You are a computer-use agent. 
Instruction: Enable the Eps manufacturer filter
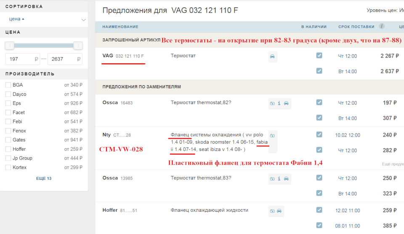[8, 103]
